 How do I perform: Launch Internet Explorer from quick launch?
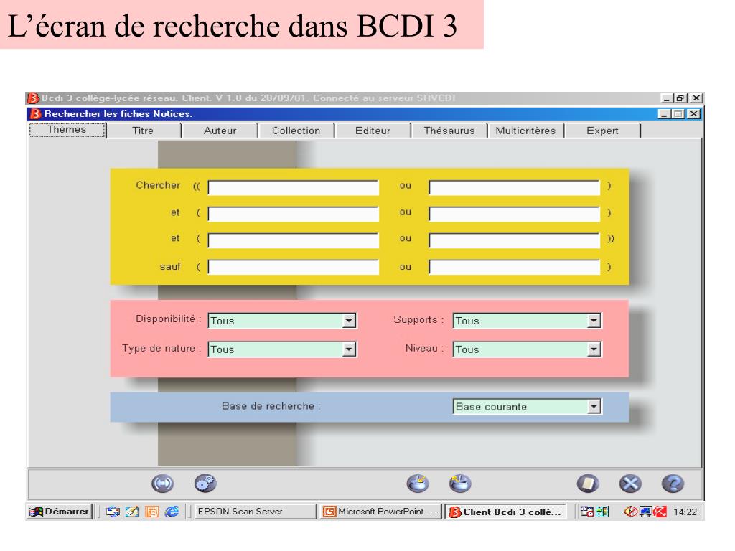pyautogui.click(x=172, y=511)
